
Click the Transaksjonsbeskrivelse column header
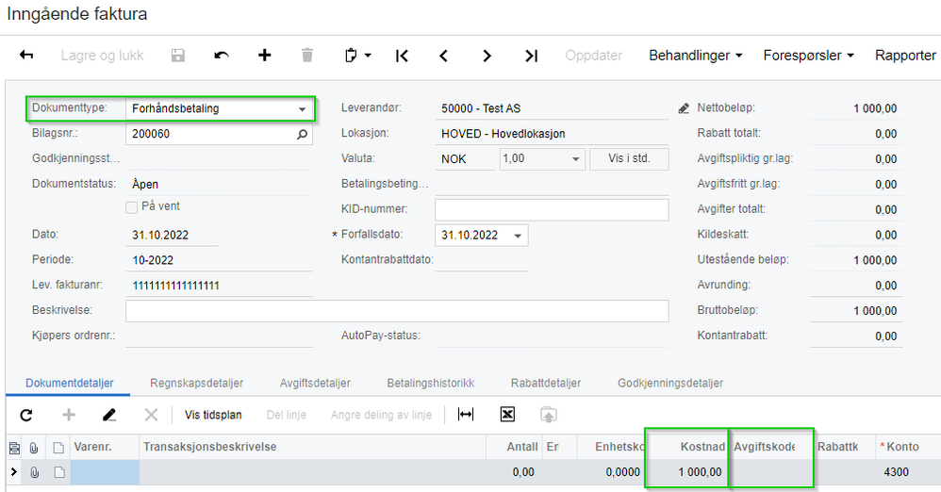[x=312, y=447]
